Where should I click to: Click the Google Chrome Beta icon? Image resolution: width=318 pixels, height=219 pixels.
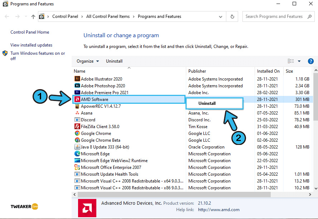pyautogui.click(x=77, y=140)
